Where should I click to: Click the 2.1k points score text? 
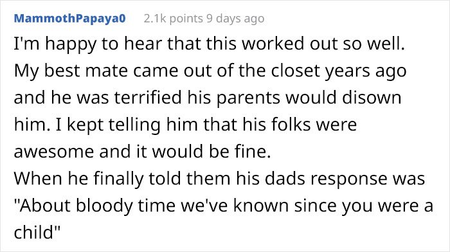point(173,19)
